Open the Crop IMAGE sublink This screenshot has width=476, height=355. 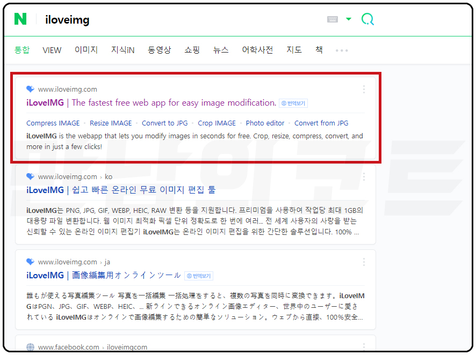pyautogui.click(x=217, y=123)
